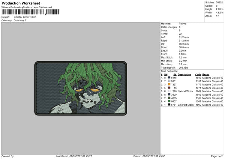The image size is (225, 159).
Task: Click the 'Brand' column header
Action: (206, 75)
